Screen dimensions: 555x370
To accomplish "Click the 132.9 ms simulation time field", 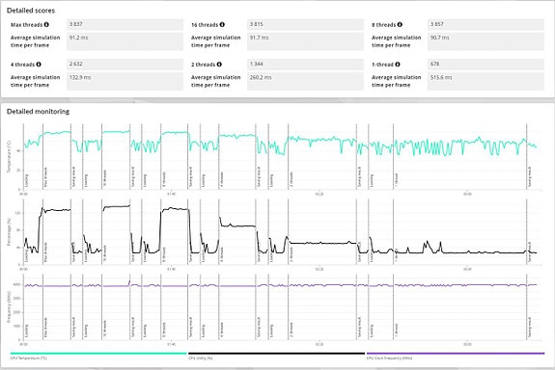I will [x=125, y=81].
